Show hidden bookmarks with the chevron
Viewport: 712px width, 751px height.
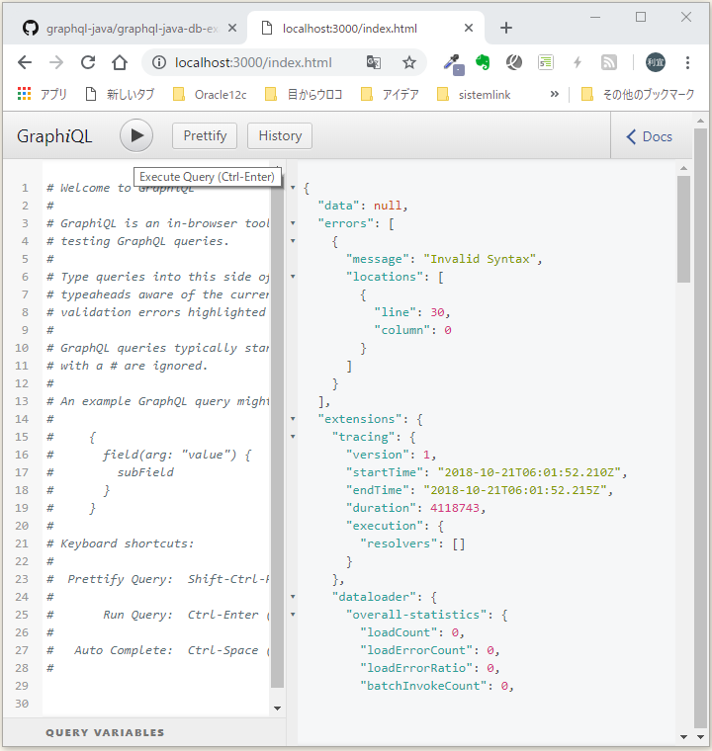click(554, 94)
